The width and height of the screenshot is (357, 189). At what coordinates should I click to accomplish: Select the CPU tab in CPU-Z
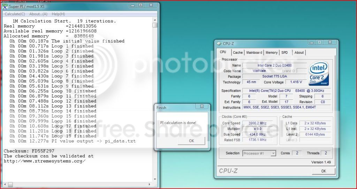pos(223,52)
